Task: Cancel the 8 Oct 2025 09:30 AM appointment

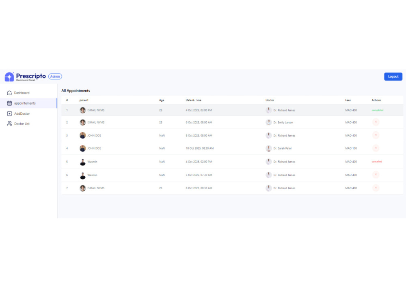Action: tap(376, 188)
